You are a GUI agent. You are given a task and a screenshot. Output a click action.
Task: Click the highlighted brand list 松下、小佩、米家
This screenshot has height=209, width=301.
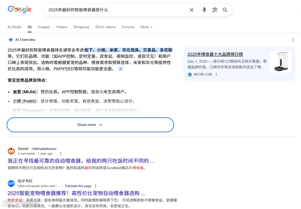[128, 50]
